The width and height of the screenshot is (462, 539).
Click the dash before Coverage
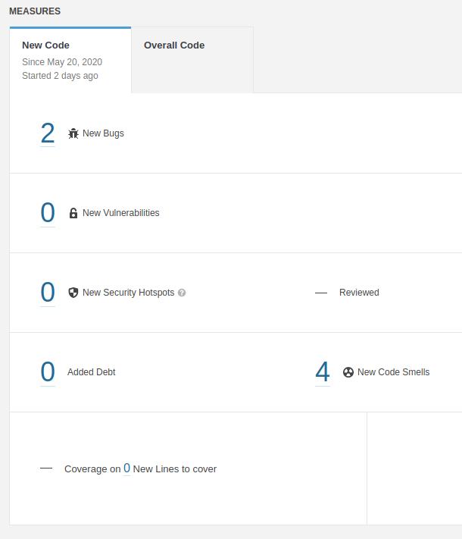(46, 468)
